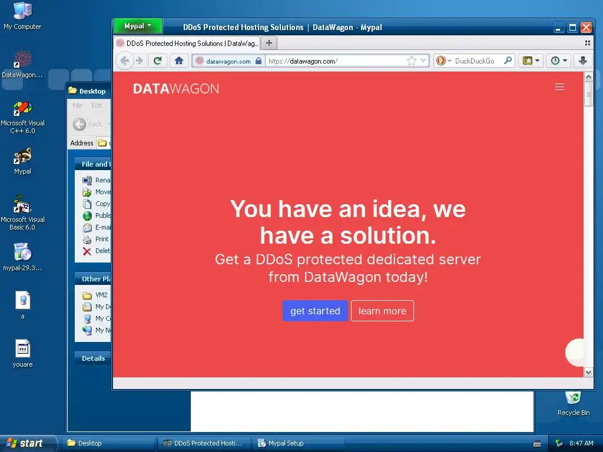The image size is (603, 452).
Task: Select the Recycle Bin icon
Action: point(574,403)
